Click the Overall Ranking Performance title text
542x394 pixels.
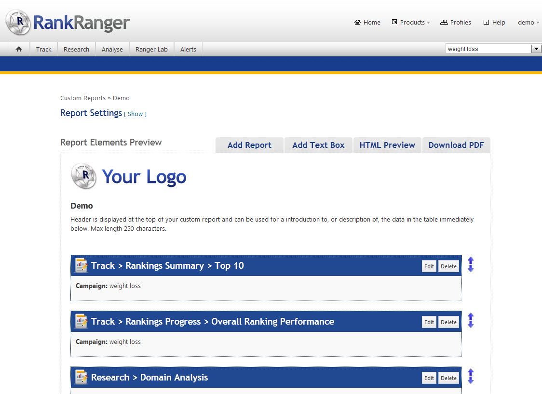click(273, 321)
